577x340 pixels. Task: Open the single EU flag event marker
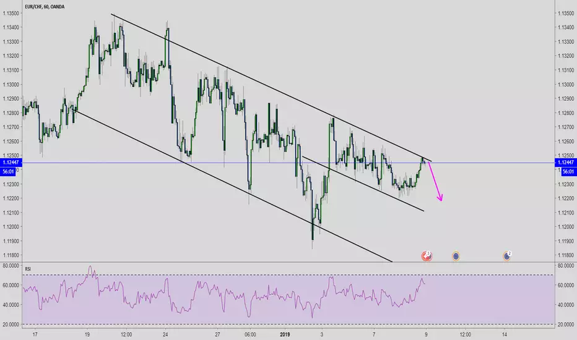456,256
